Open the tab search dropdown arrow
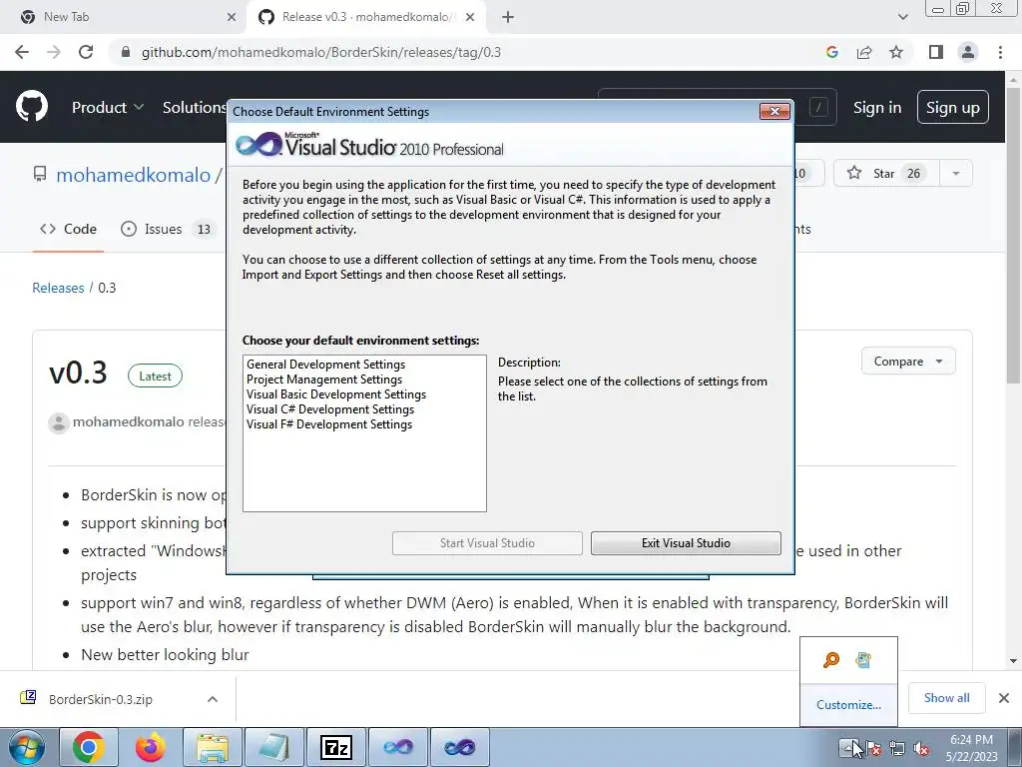 [902, 17]
